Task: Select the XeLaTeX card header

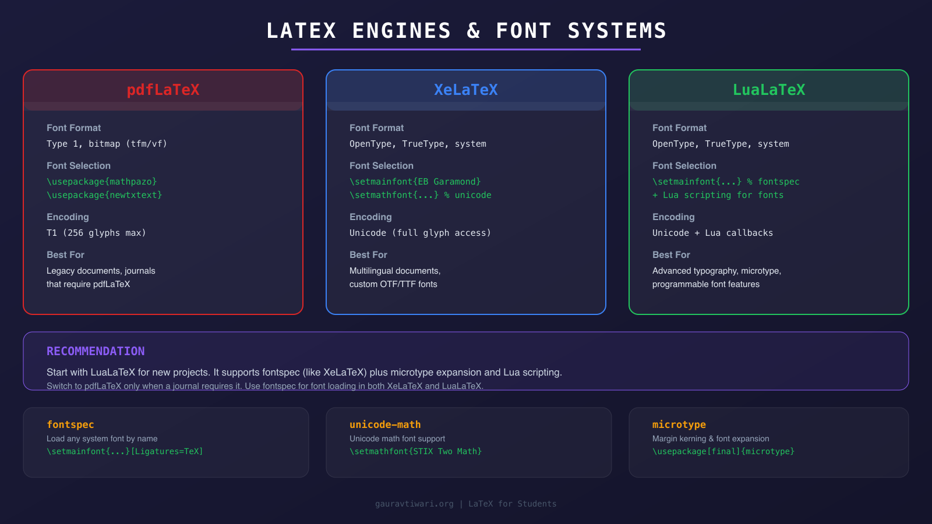Action: (x=465, y=90)
